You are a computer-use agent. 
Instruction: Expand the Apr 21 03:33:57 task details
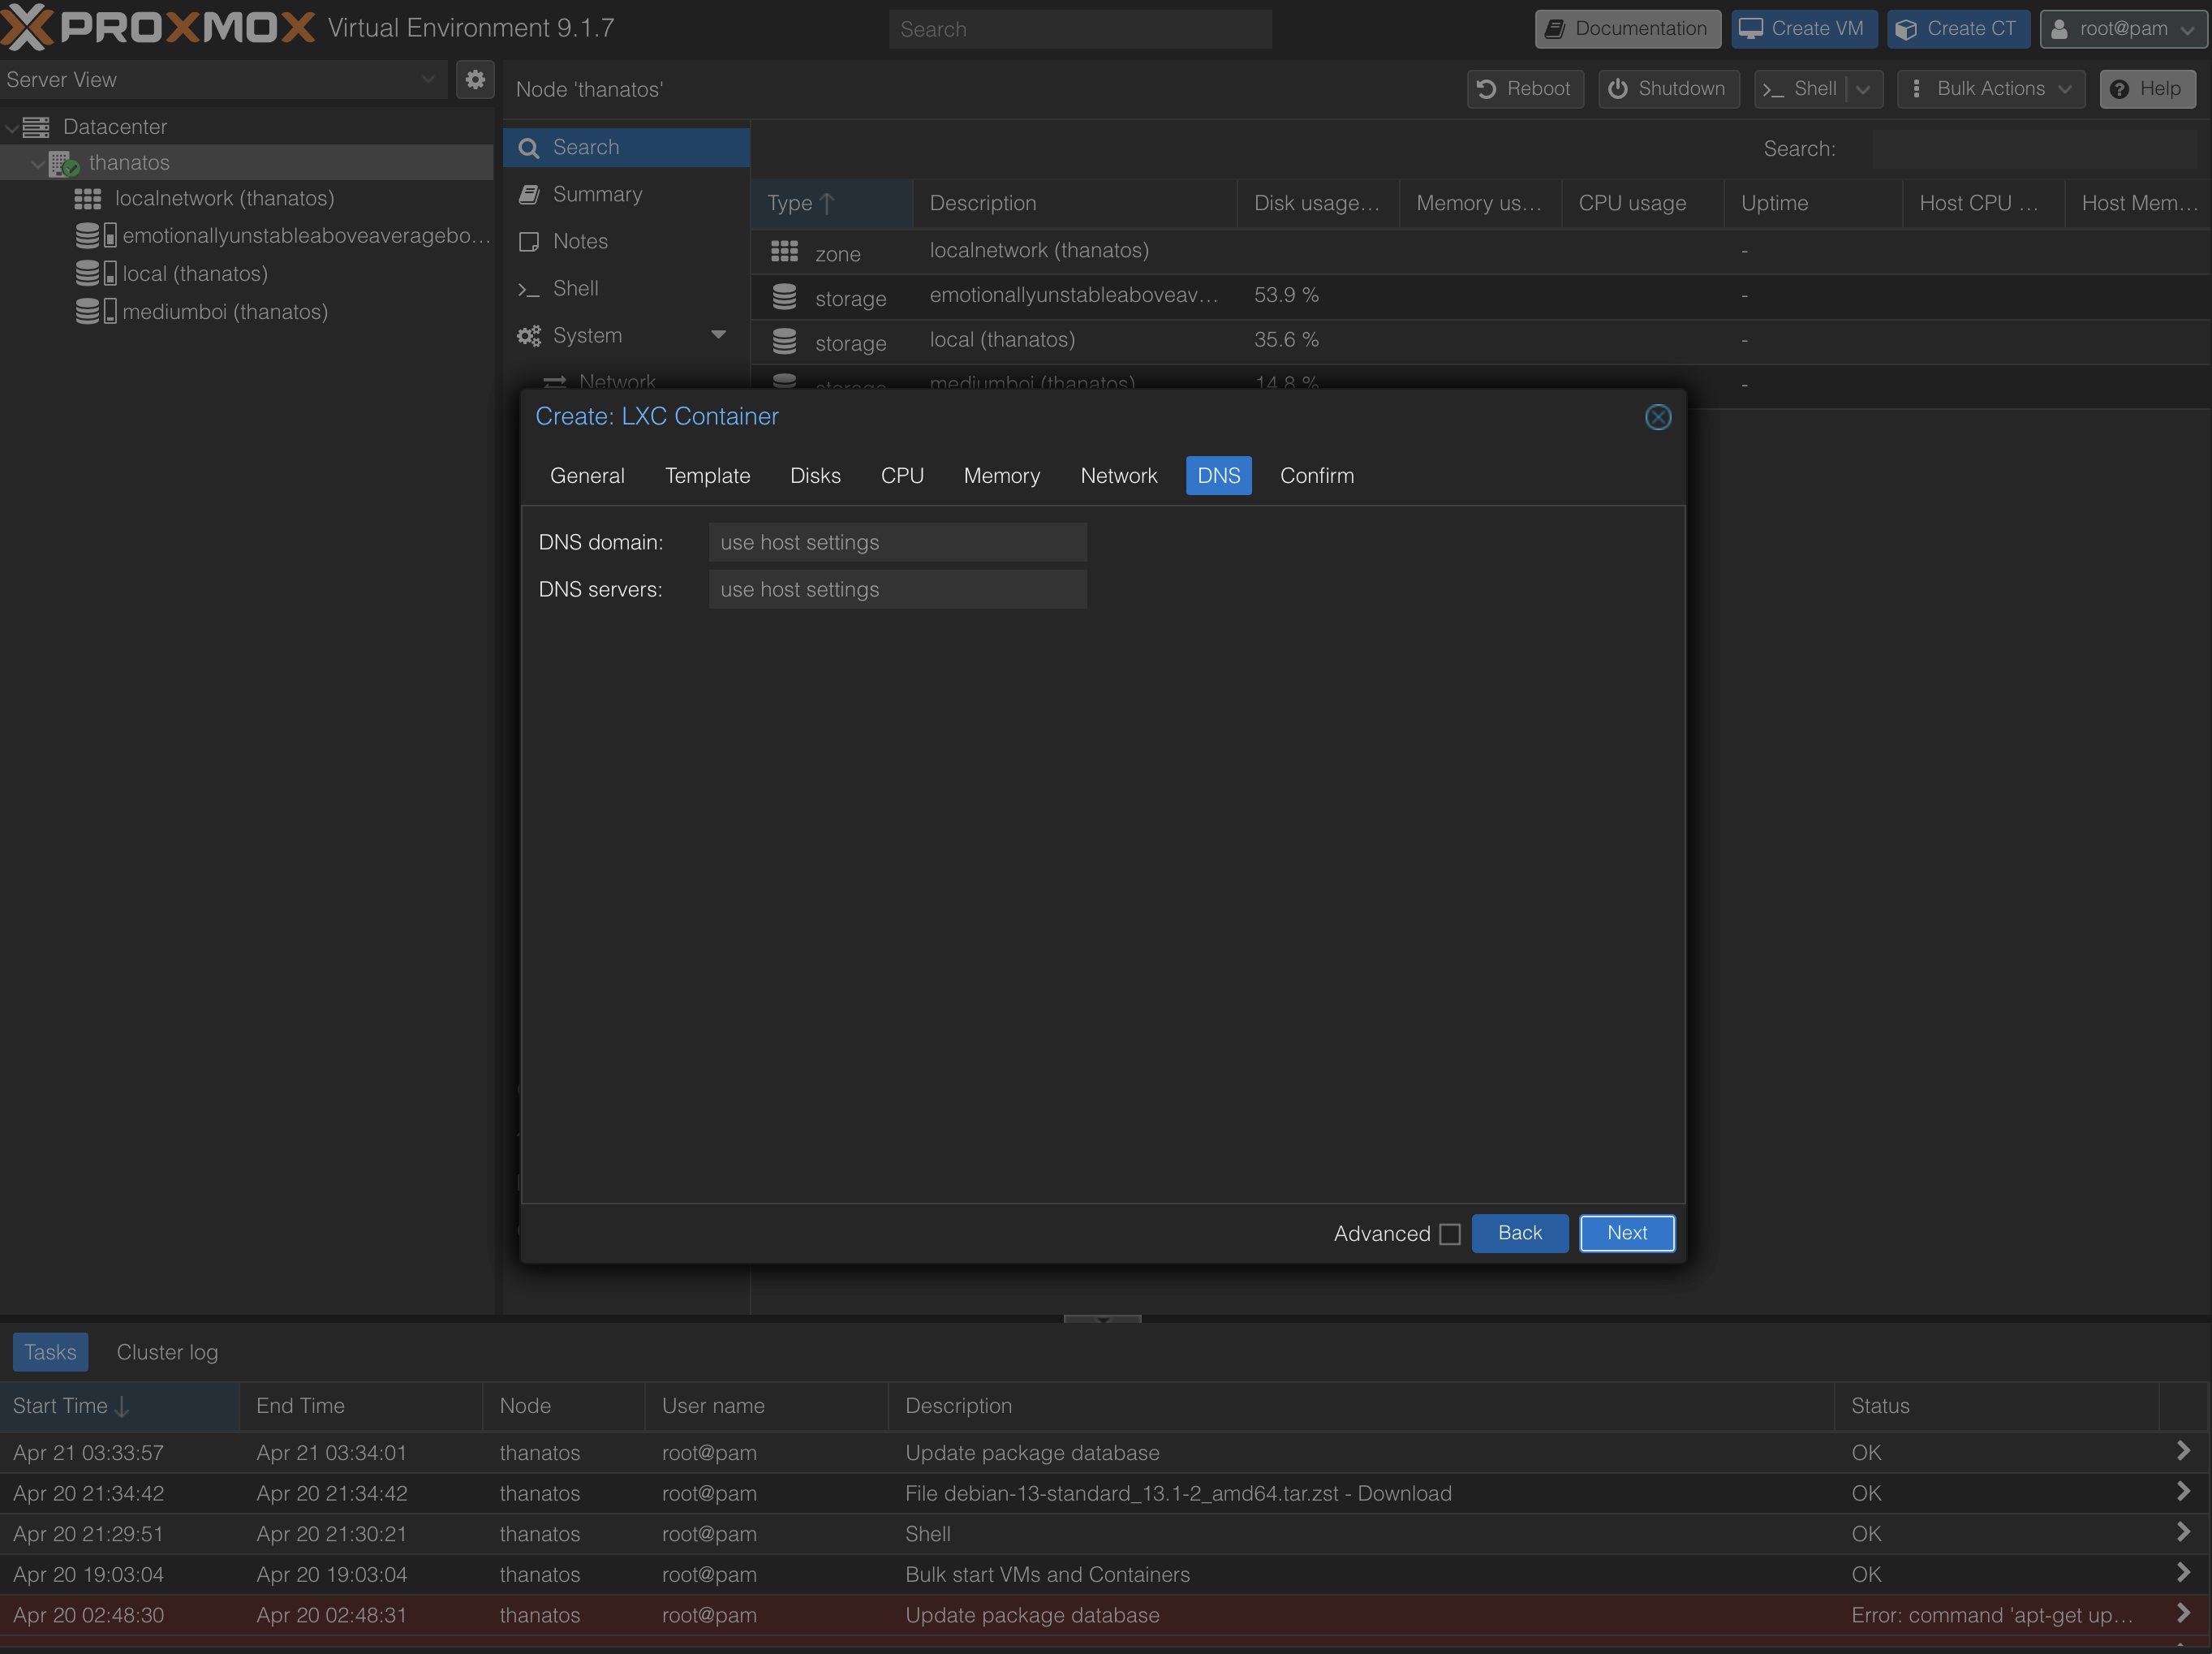pyautogui.click(x=2183, y=1451)
